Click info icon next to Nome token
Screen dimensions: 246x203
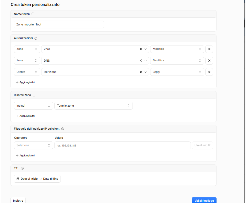pyautogui.click(x=33, y=14)
